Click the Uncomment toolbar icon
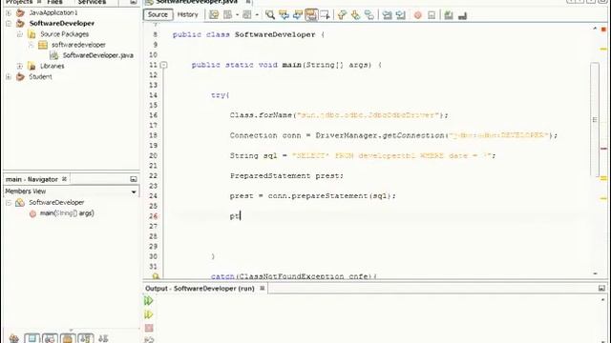The width and height of the screenshot is (611, 343). pos(462,15)
